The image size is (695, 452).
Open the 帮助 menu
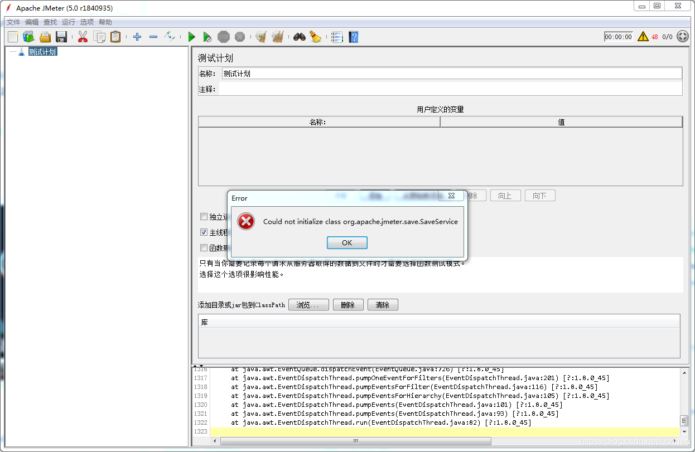105,22
